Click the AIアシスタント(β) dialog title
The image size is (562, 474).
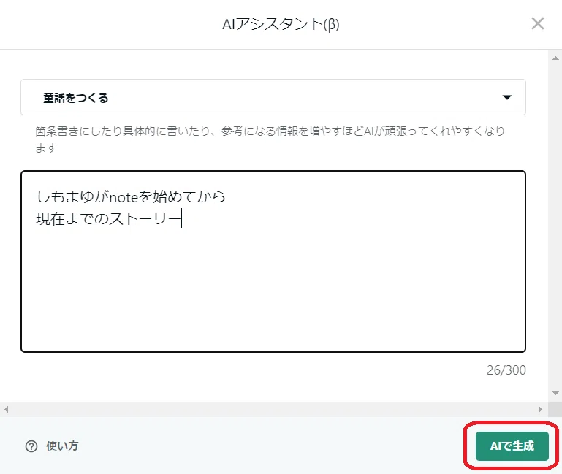281,24
